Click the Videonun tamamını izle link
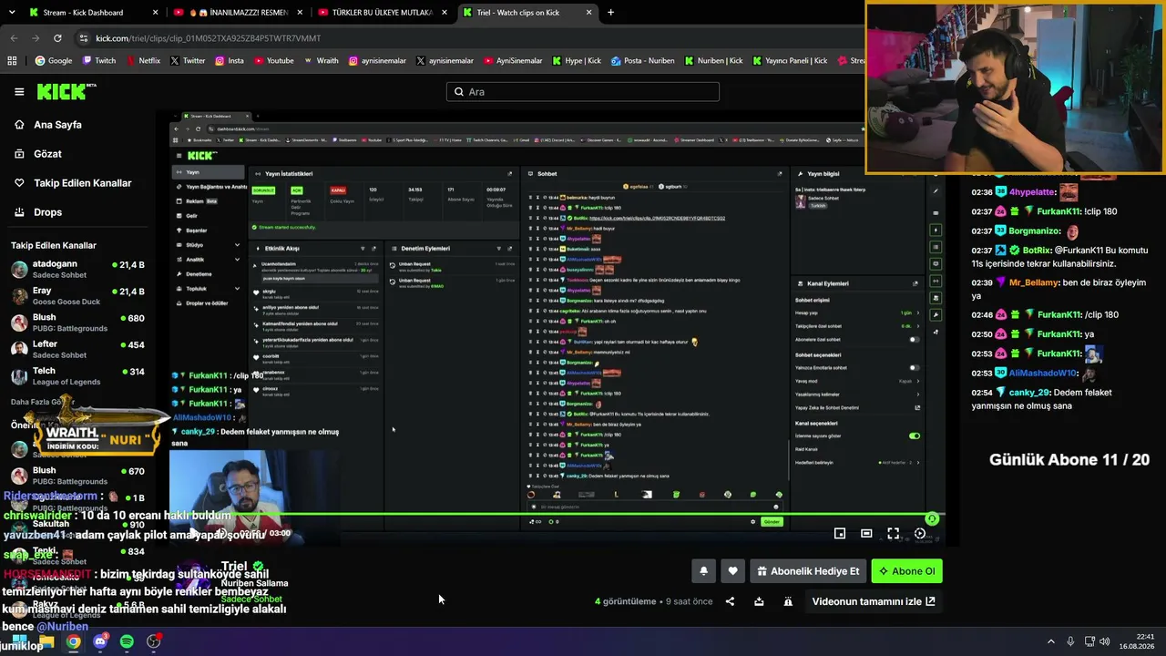 pos(873,601)
